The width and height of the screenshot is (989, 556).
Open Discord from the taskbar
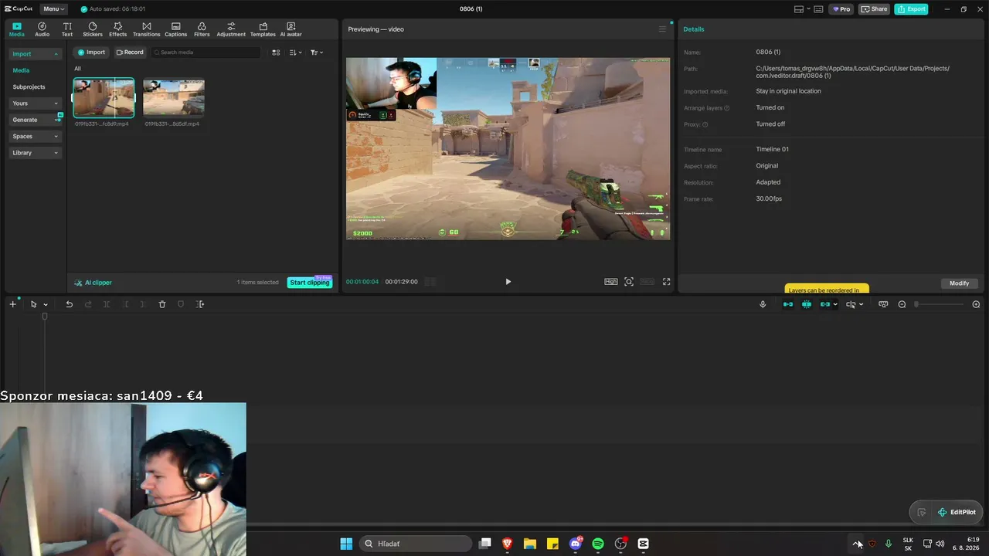[576, 544]
